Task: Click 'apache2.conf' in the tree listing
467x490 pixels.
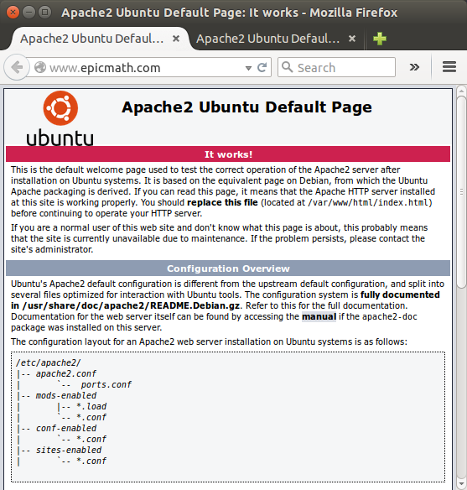Action: 66,373
